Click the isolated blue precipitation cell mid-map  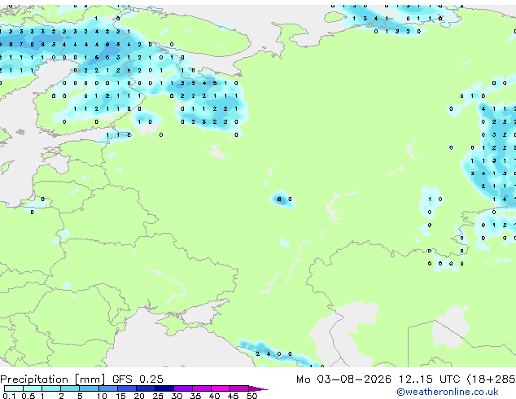(x=282, y=199)
